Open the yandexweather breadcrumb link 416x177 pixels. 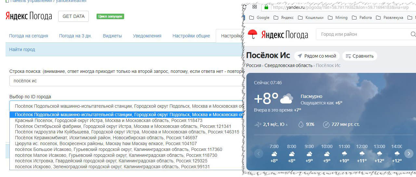tap(71, 1)
